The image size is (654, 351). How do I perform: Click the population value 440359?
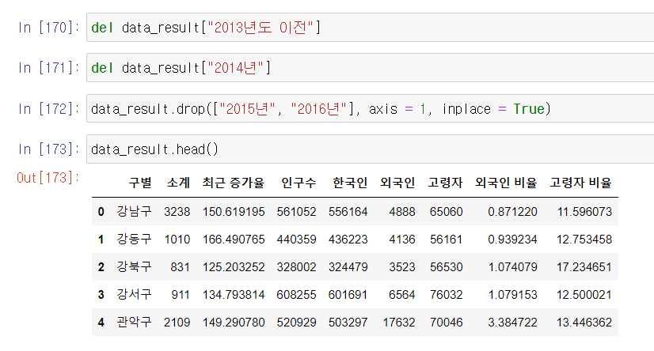click(x=297, y=240)
